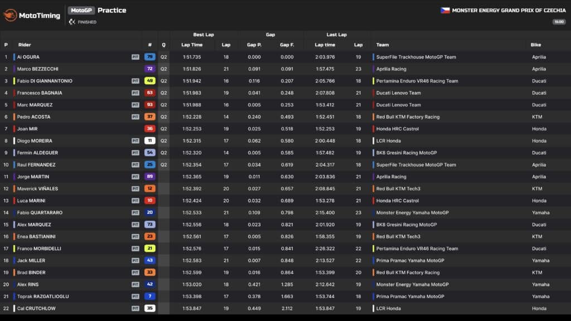
Task: Click Q2 tag in Ai Ogura row
Action: [163, 57]
